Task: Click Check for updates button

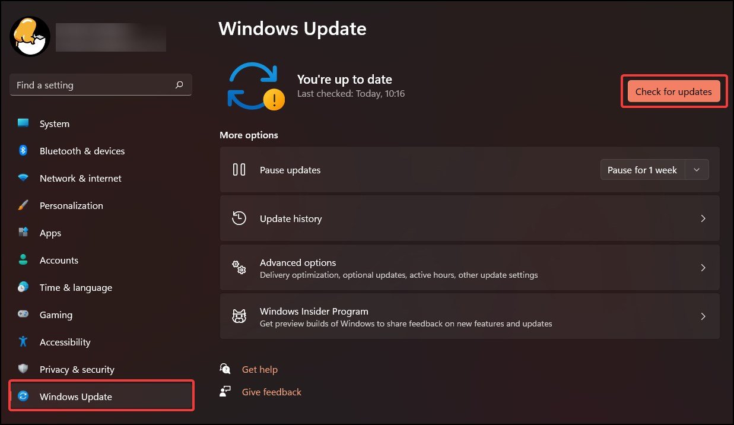Action: click(673, 91)
